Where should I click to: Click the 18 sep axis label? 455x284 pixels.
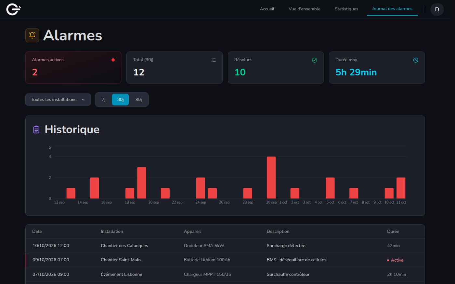(x=130, y=202)
